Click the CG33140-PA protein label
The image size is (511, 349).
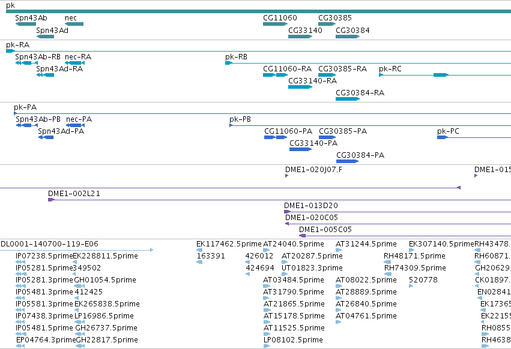coord(313,143)
